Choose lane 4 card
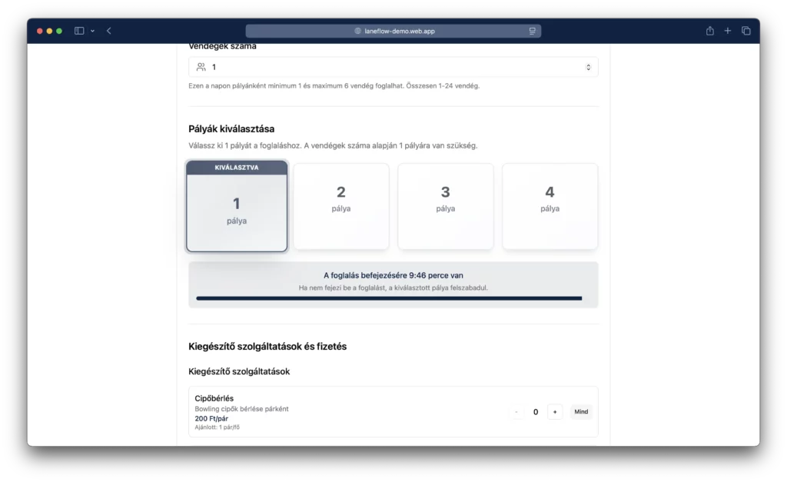Image resolution: width=787 pixels, height=482 pixels. 550,206
